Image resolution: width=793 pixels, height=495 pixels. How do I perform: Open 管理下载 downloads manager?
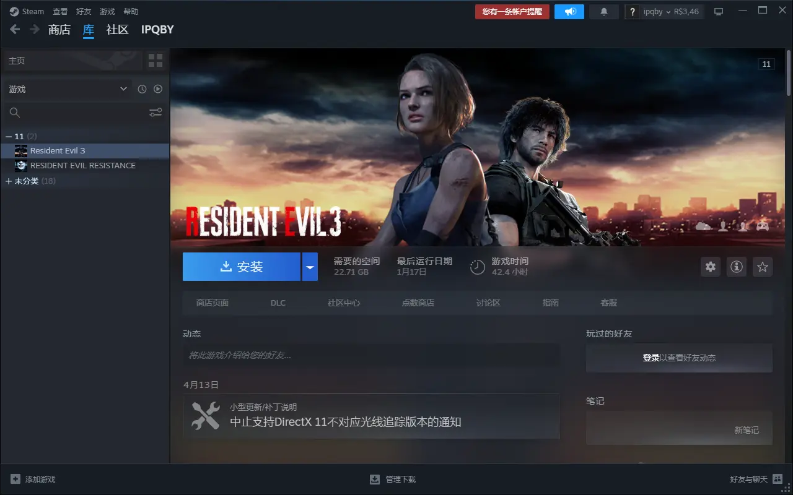tap(393, 480)
